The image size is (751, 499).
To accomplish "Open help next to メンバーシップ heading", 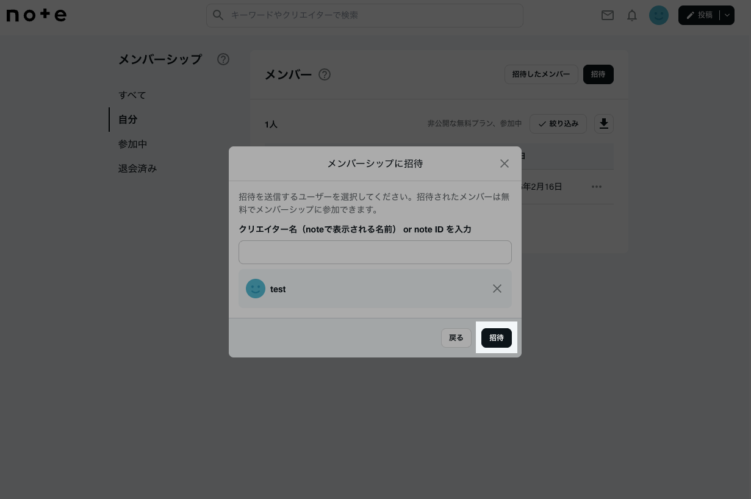I will 223,59.
